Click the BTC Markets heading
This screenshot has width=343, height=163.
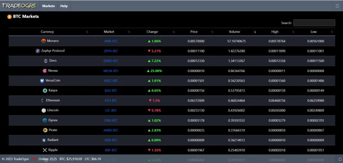click(x=26, y=17)
